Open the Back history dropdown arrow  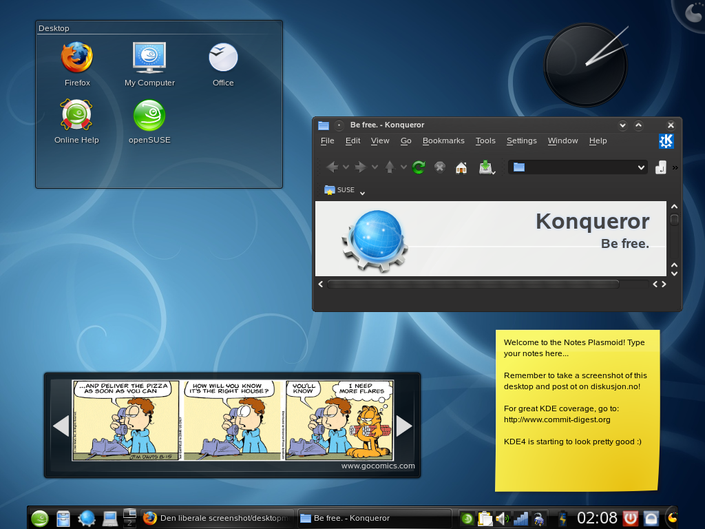[346, 167]
